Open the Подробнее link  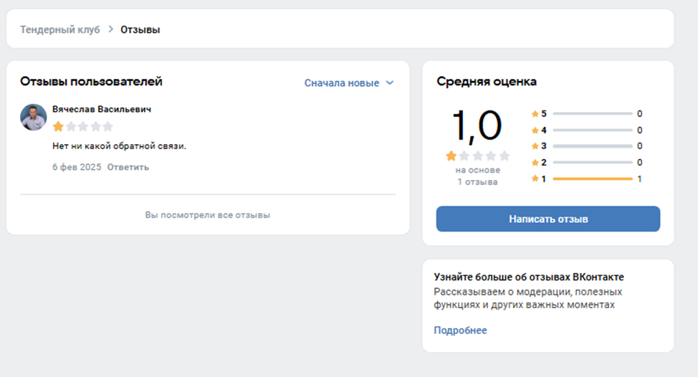coord(460,330)
